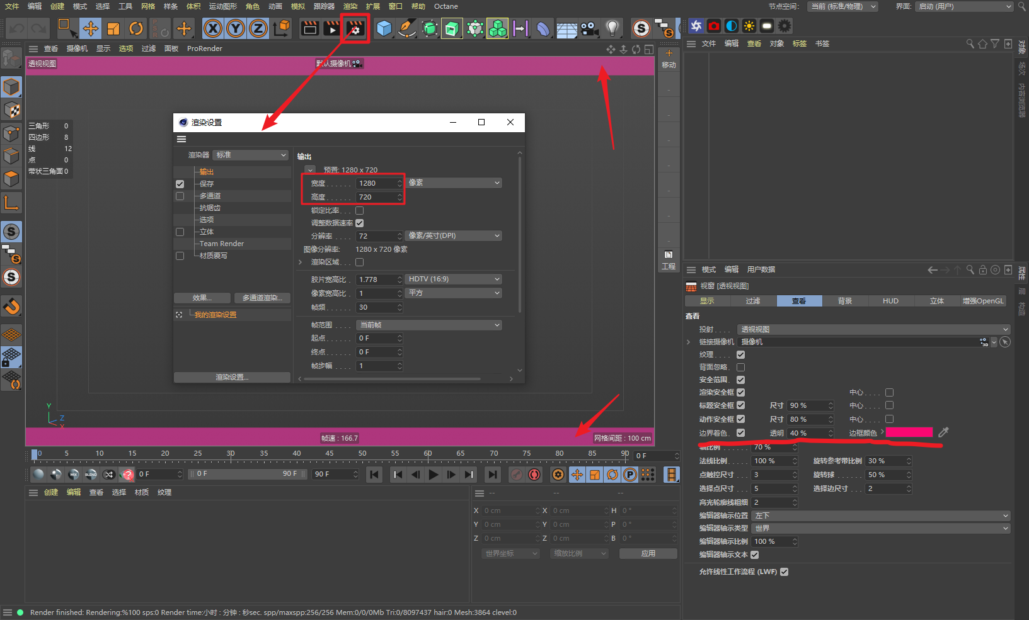This screenshot has height=620, width=1029.
Task: Switch to 背景 tab in attributes
Action: coord(845,301)
